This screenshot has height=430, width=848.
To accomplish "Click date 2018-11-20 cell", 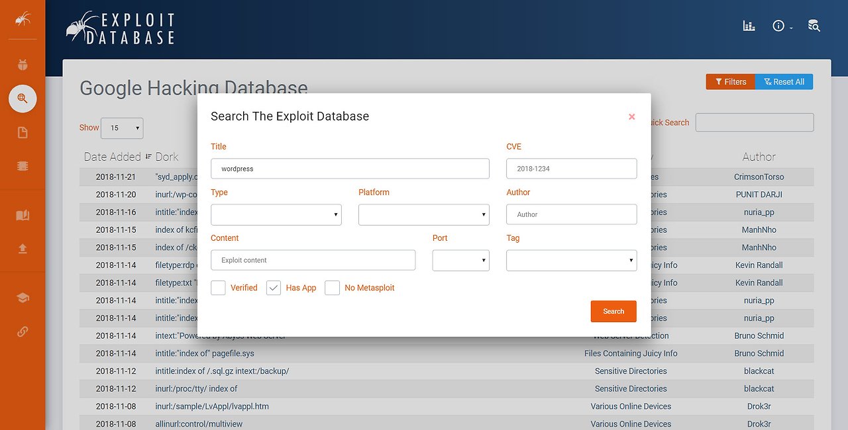I will (116, 194).
